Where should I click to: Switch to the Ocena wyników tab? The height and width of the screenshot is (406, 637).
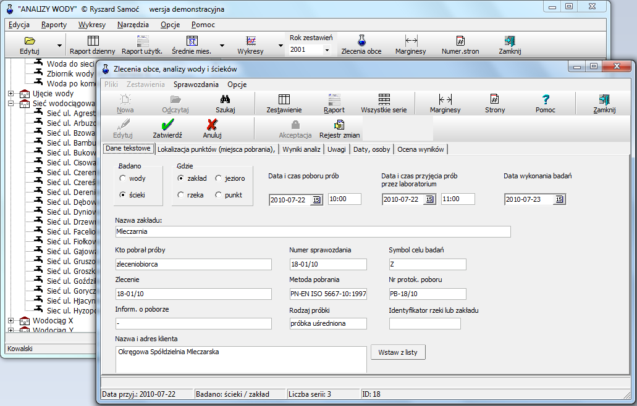(421, 149)
